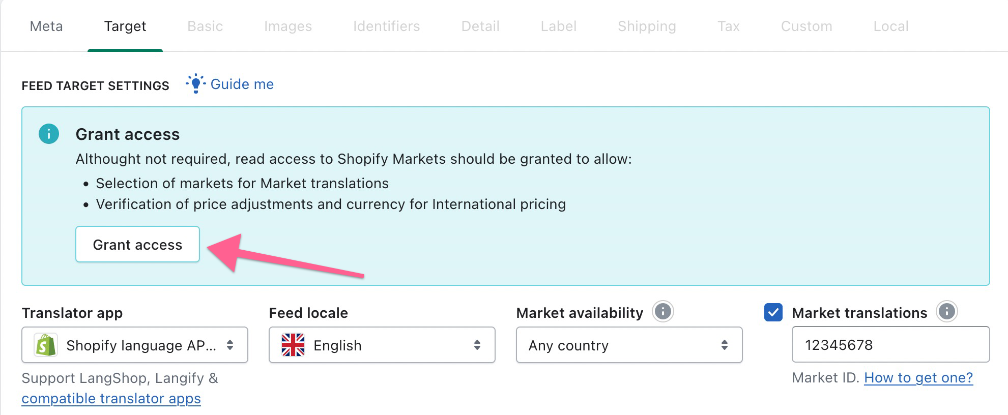Image resolution: width=1008 pixels, height=415 pixels.
Task: Focus the Market ID input field
Action: [x=891, y=344]
